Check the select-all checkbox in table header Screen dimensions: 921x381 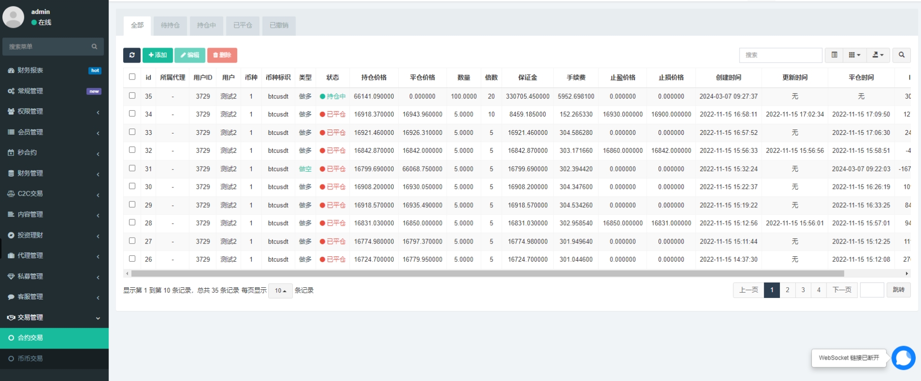pos(132,77)
